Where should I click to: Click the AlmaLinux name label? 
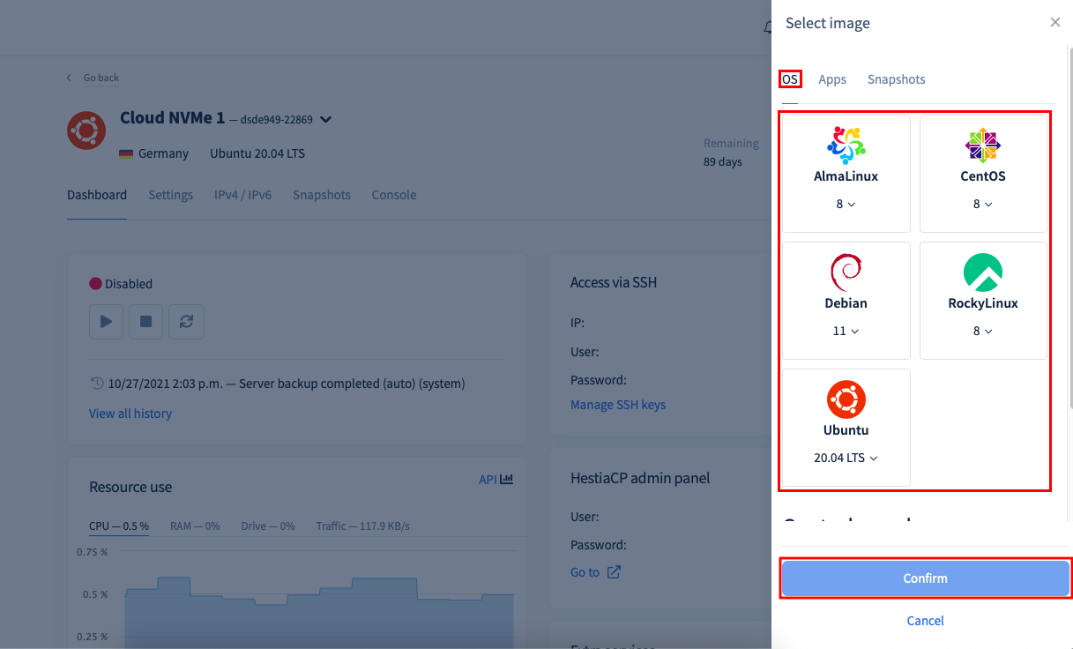pos(846,176)
